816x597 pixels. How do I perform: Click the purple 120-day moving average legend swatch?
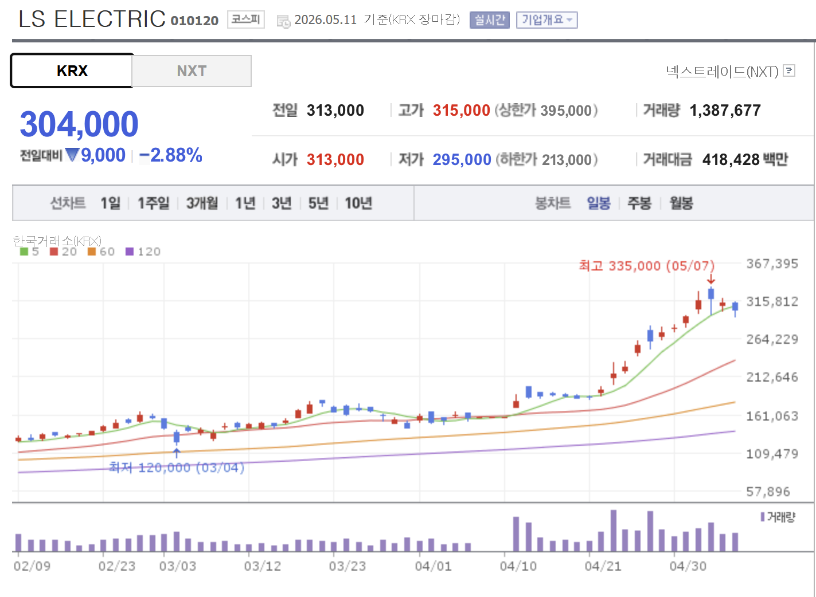pos(130,252)
